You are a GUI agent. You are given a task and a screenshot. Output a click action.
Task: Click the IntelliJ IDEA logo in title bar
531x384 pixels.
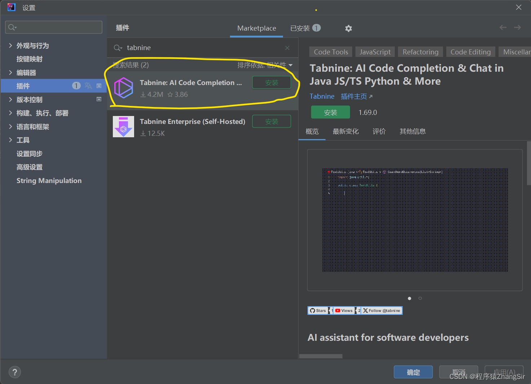point(12,7)
